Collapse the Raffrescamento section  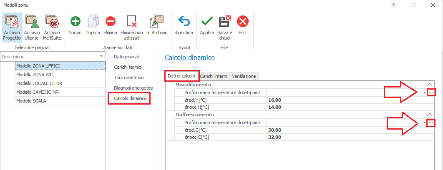[430, 115]
